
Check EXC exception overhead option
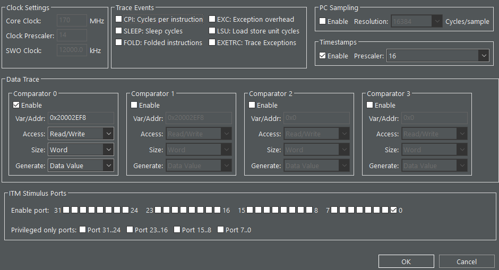[212, 20]
